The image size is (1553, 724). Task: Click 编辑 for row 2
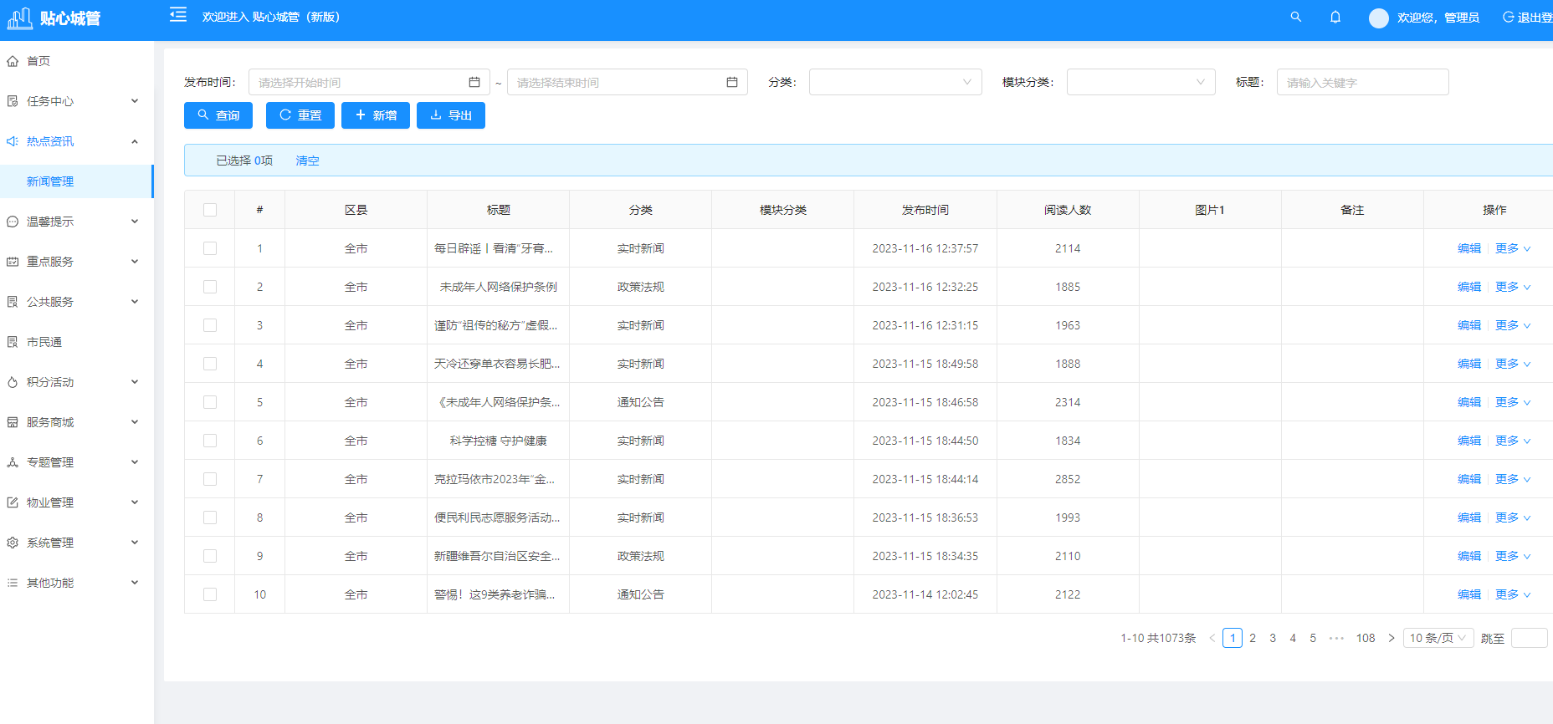[1469, 287]
